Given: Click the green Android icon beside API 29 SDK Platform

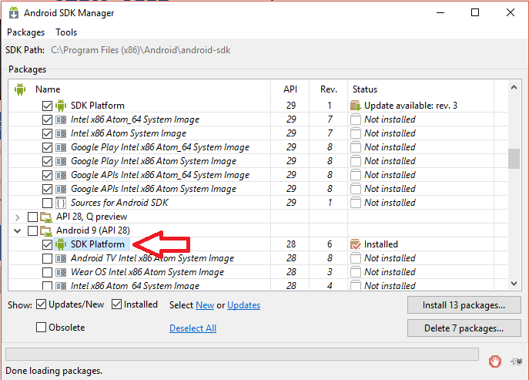Looking at the screenshot, I should tap(61, 106).
